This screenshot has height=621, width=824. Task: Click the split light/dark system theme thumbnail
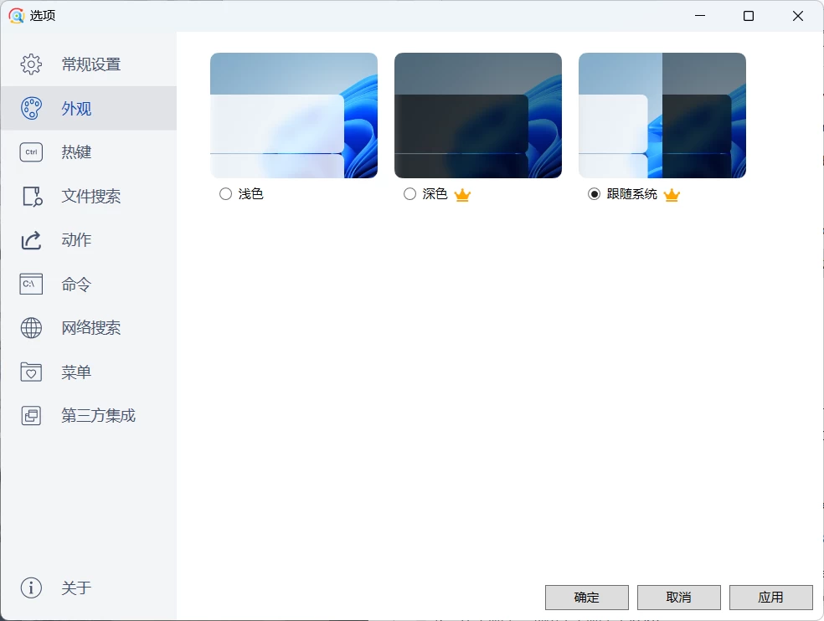(x=662, y=115)
